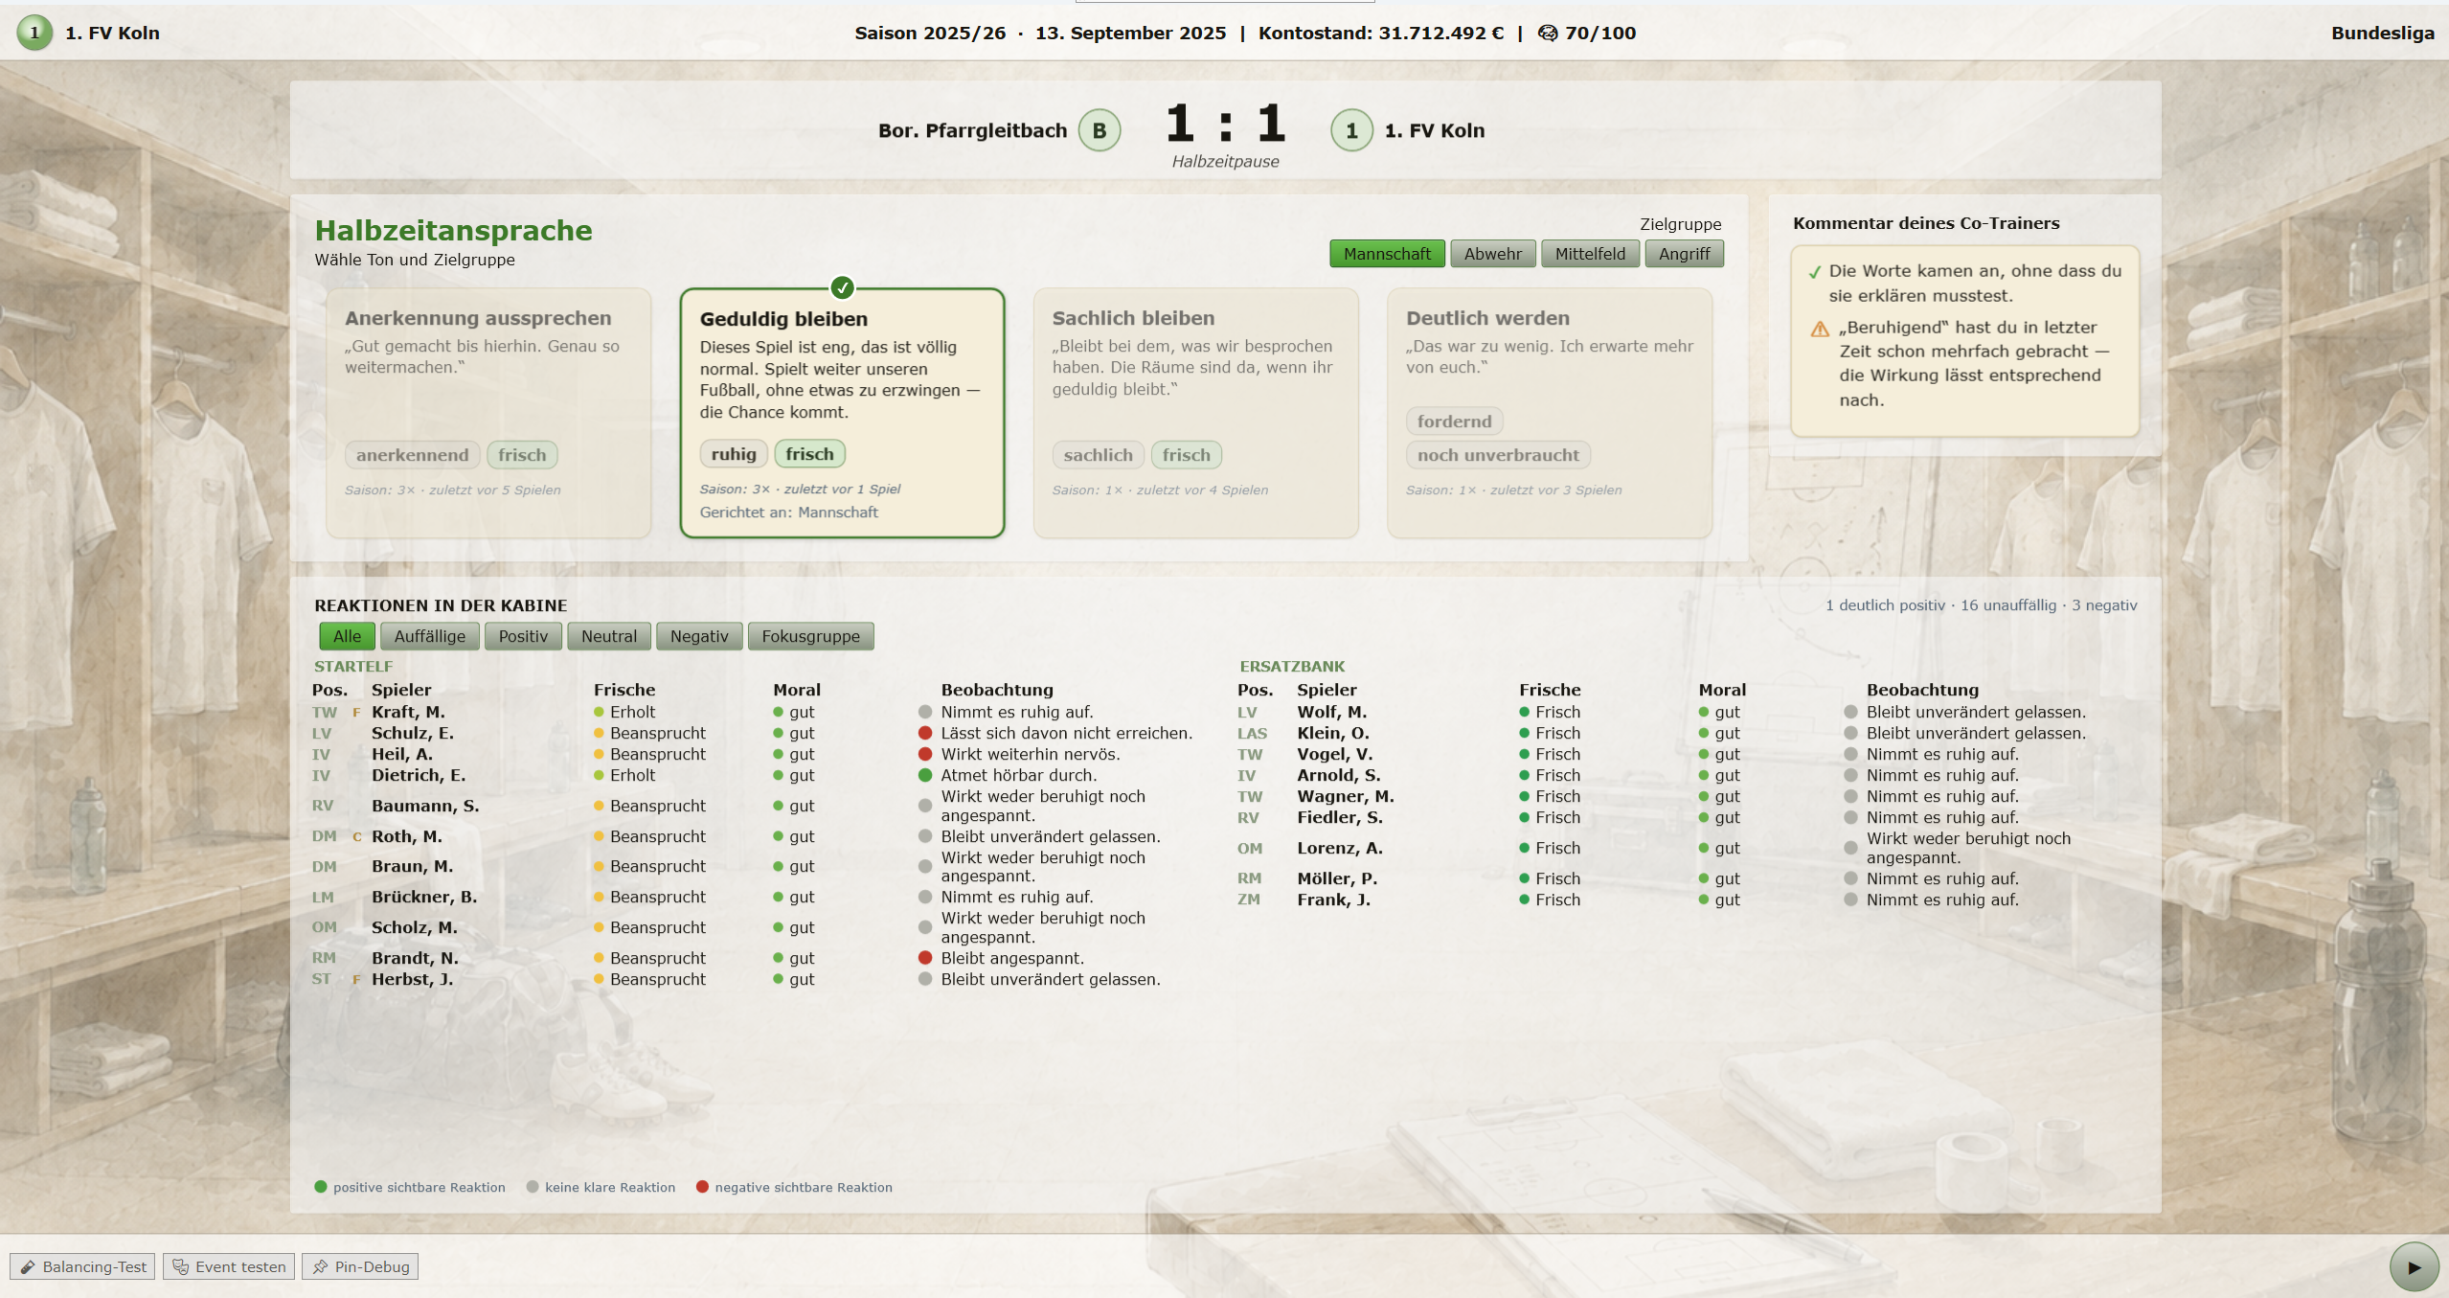The height and width of the screenshot is (1298, 2449).
Task: Open the Event testen button
Action: (x=229, y=1266)
